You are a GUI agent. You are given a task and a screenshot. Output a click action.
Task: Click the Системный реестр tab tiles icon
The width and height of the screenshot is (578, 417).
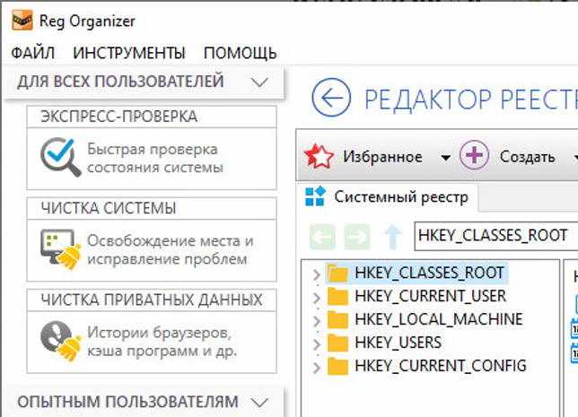(316, 196)
